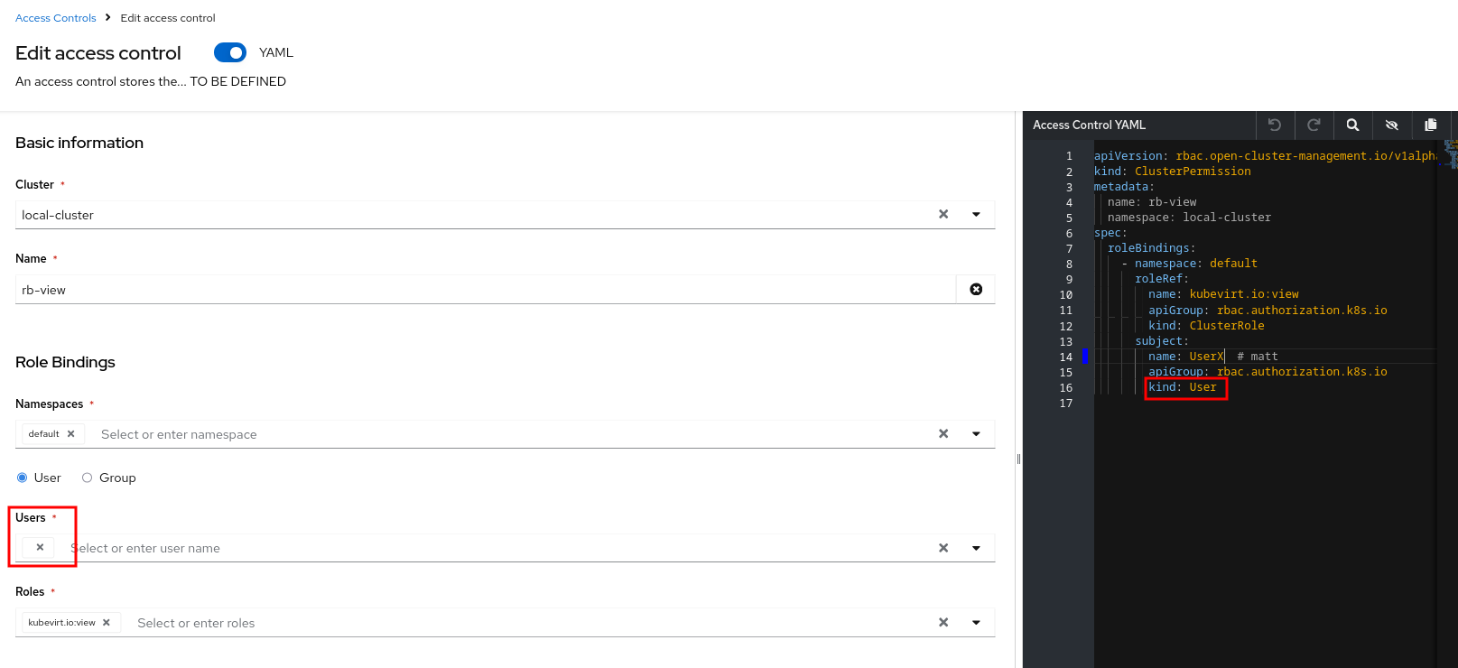Expand the Namespaces dropdown
This screenshot has height=668, width=1458.
976,434
